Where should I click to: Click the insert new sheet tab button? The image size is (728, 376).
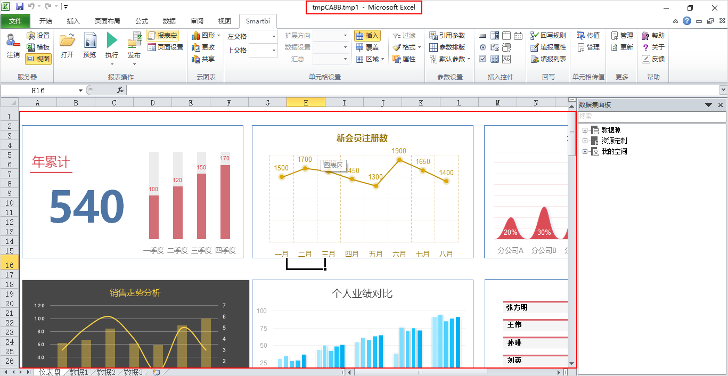[156, 372]
